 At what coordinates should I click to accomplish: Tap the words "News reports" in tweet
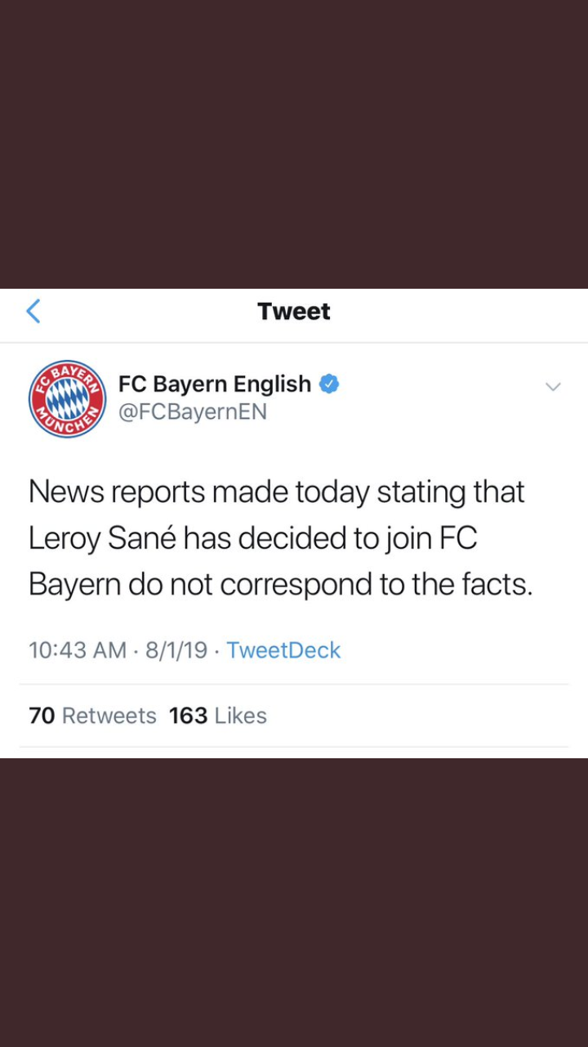point(115,492)
